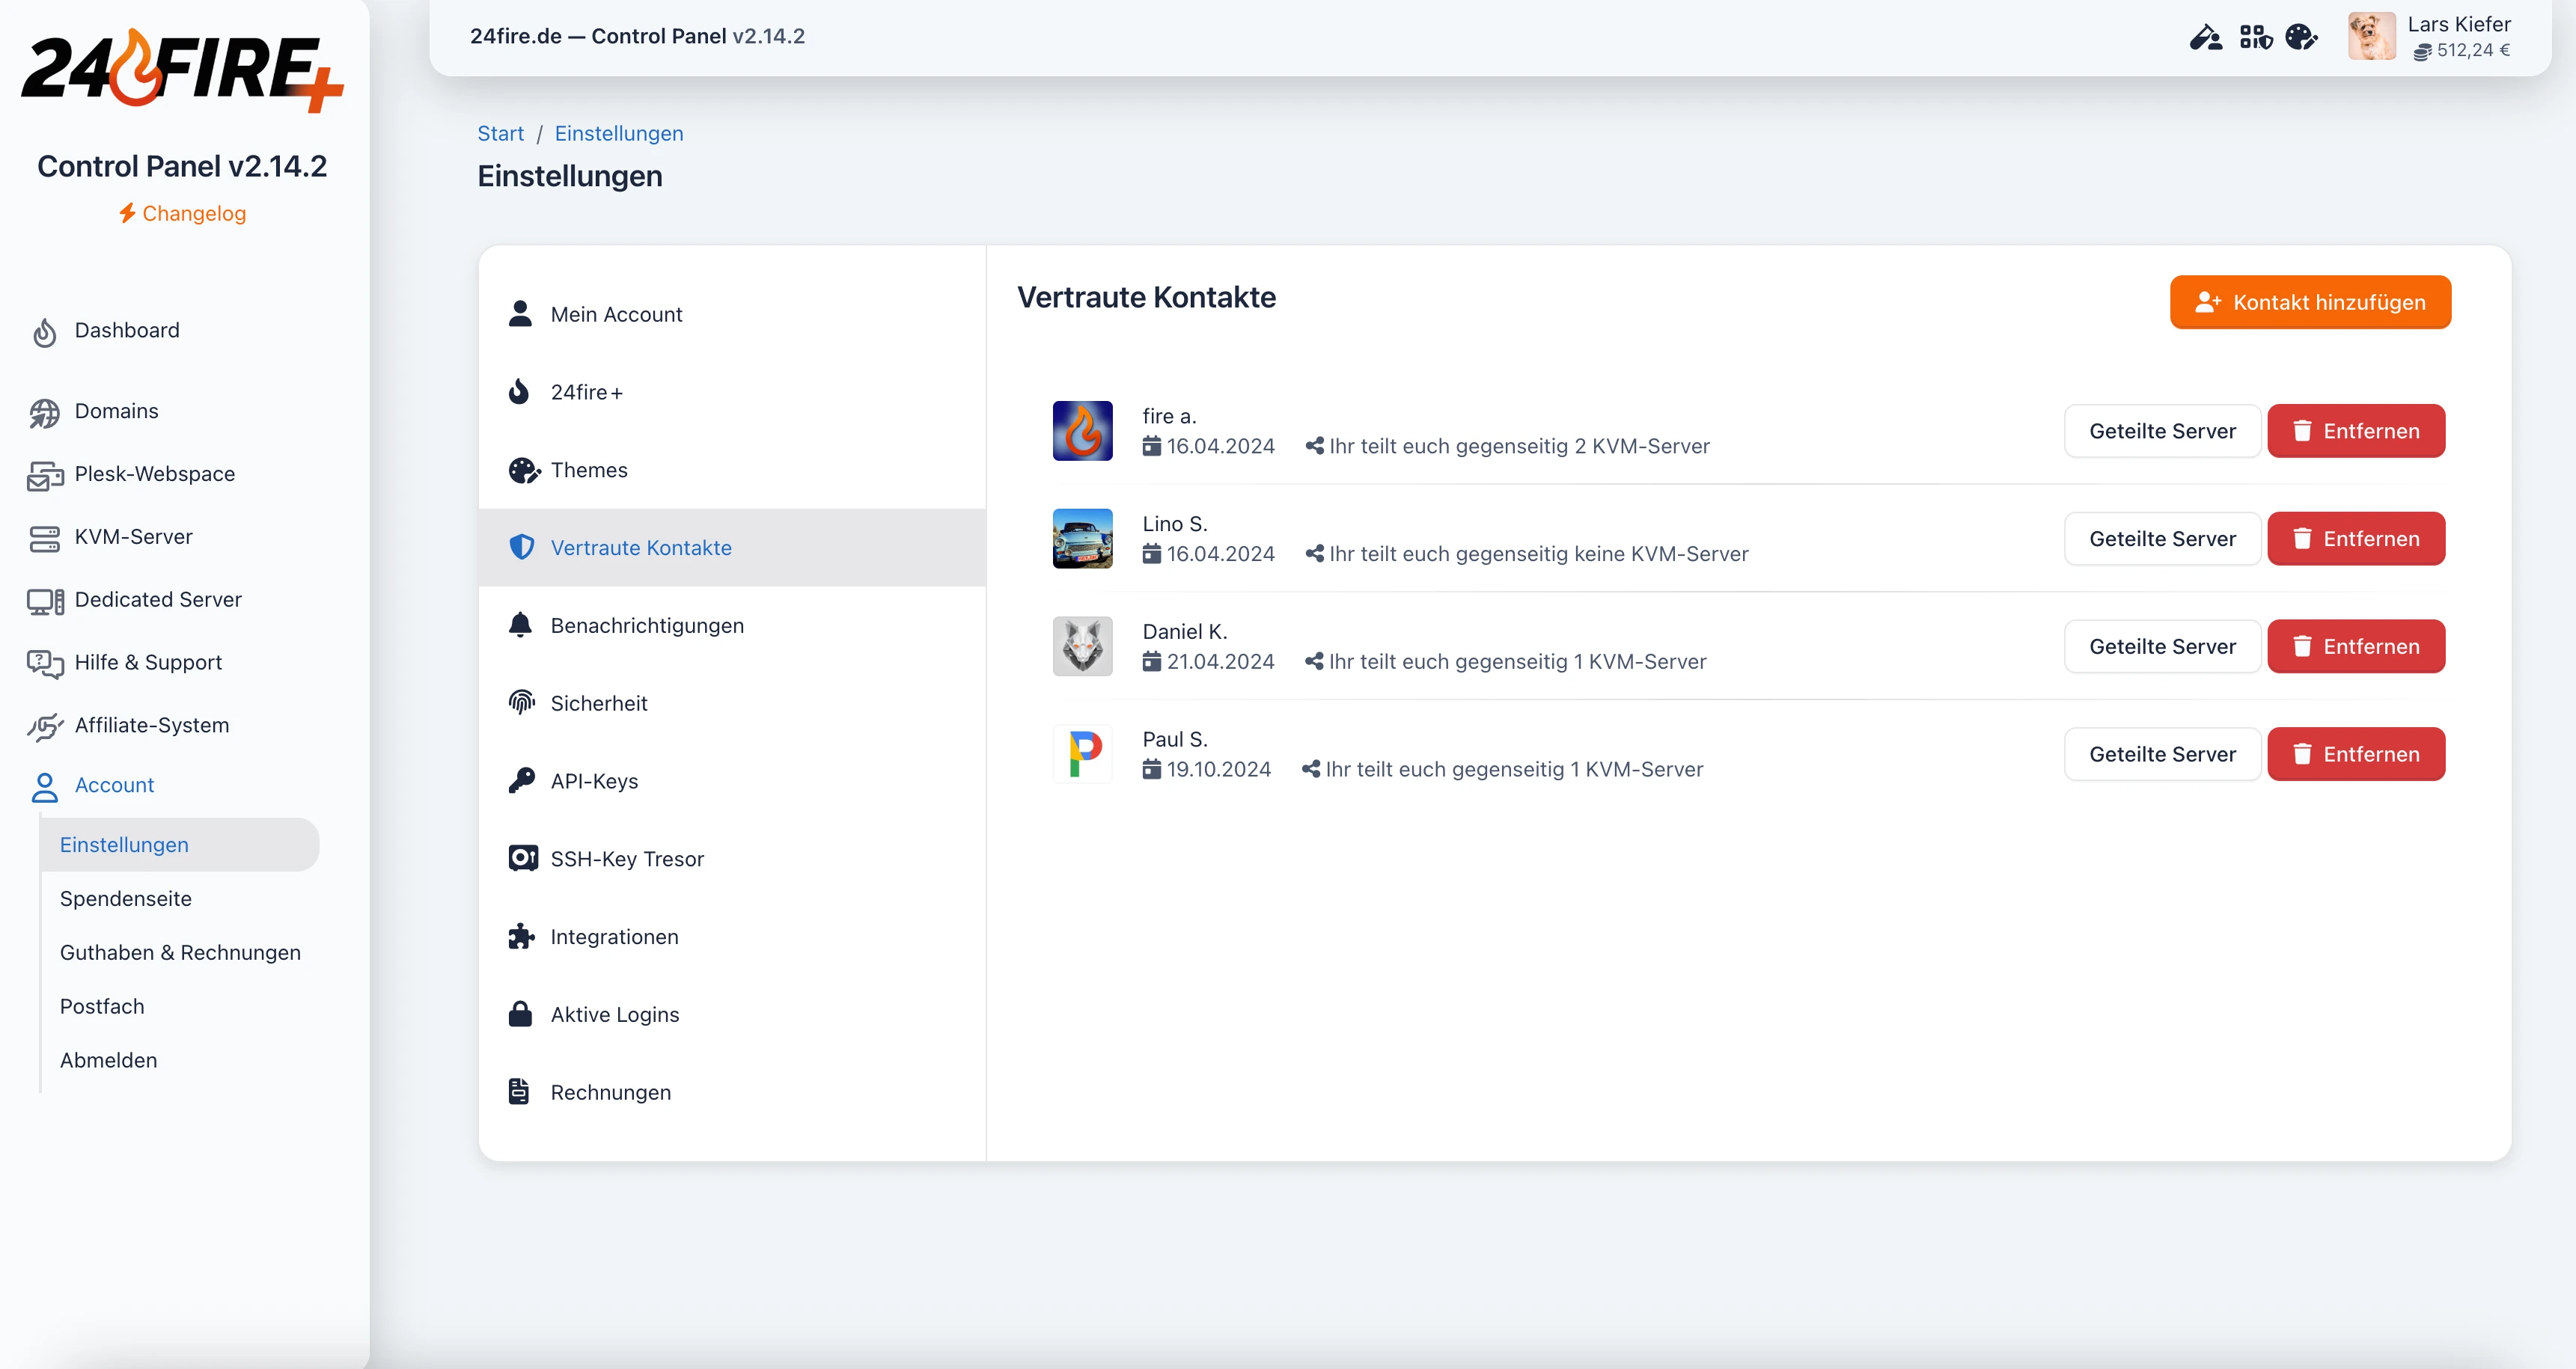Open the API-Keys tab

click(733, 782)
